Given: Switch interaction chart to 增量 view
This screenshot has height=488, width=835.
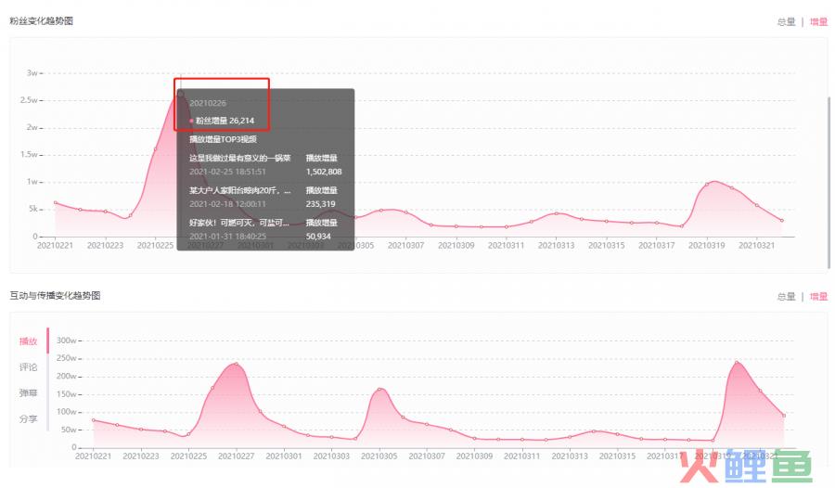Looking at the screenshot, I should tap(818, 296).
